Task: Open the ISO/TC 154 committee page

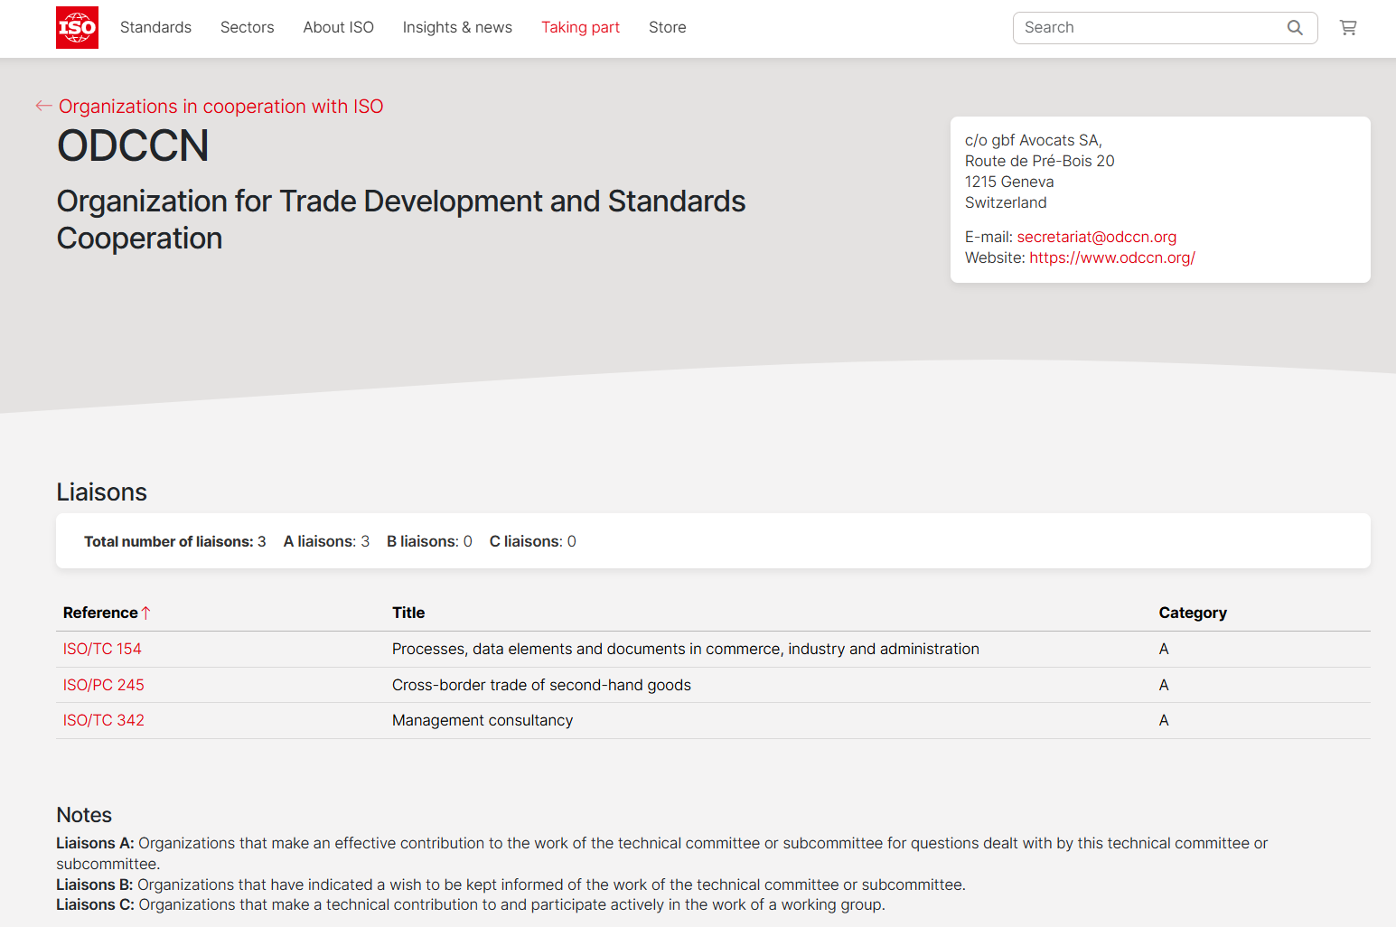Action: [102, 649]
